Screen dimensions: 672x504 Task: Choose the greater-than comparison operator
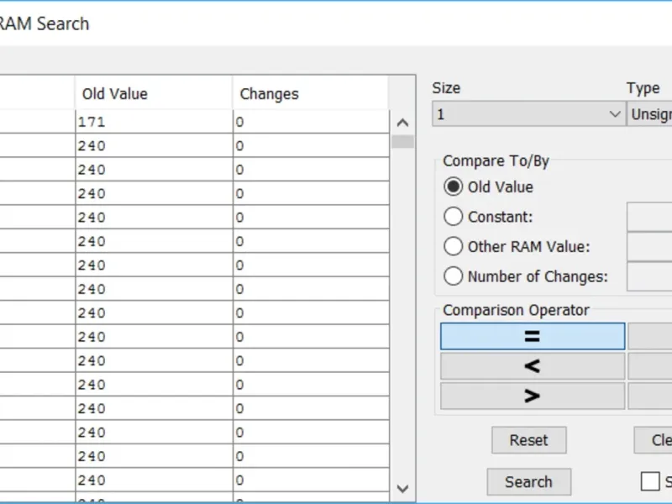(x=533, y=396)
